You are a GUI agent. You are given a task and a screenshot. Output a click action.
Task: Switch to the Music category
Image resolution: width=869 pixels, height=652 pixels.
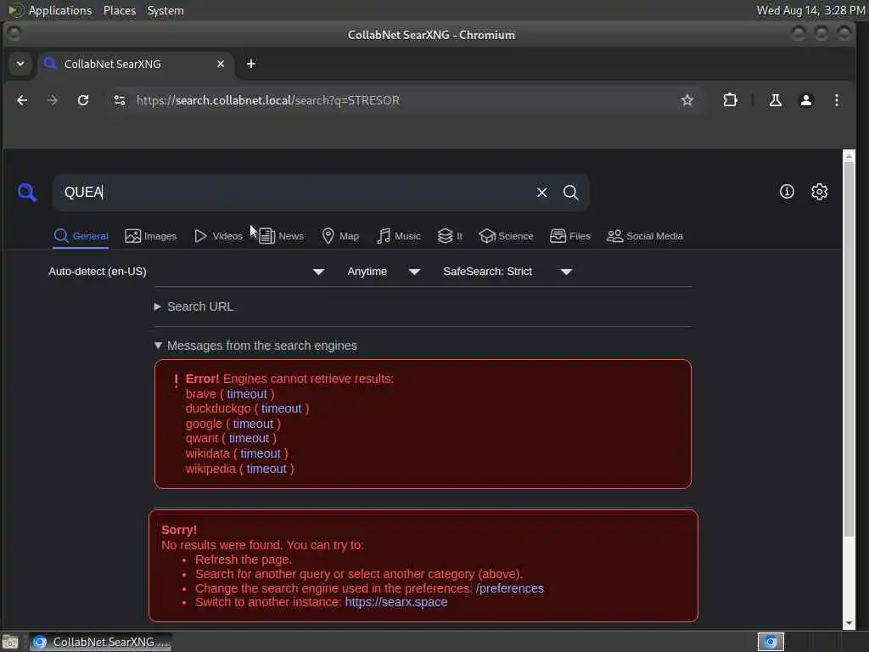click(x=399, y=236)
